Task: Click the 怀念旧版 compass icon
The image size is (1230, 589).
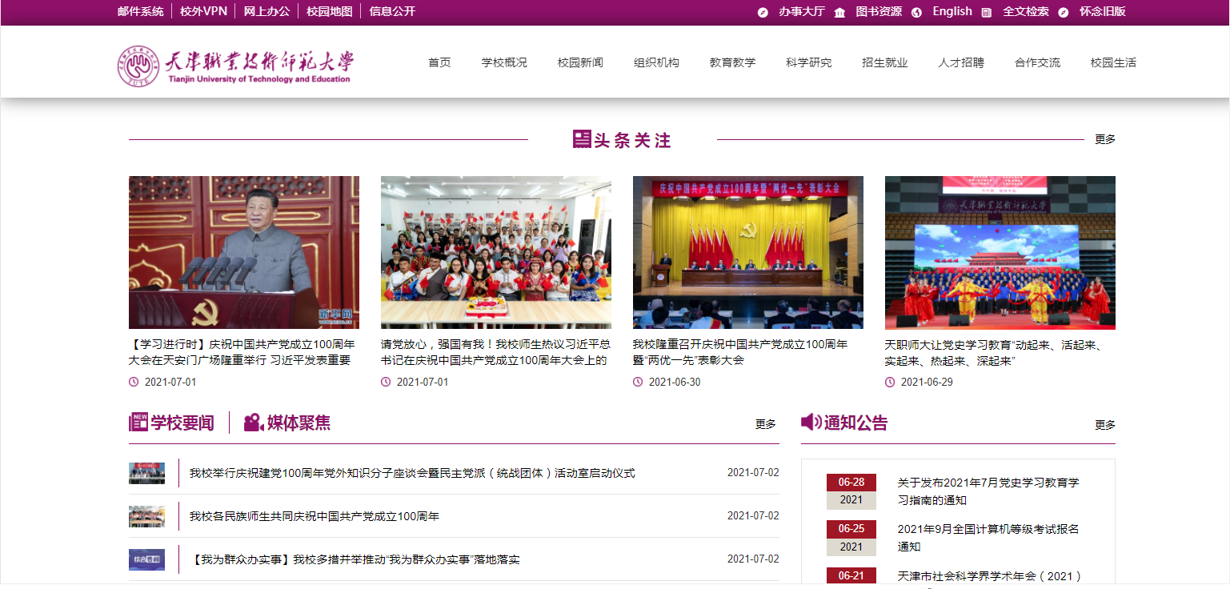Action: click(x=1063, y=12)
